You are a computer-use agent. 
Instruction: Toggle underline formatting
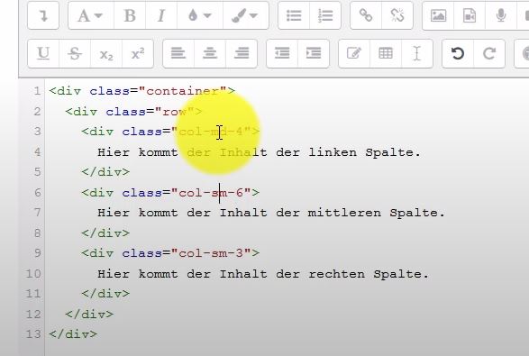point(43,53)
